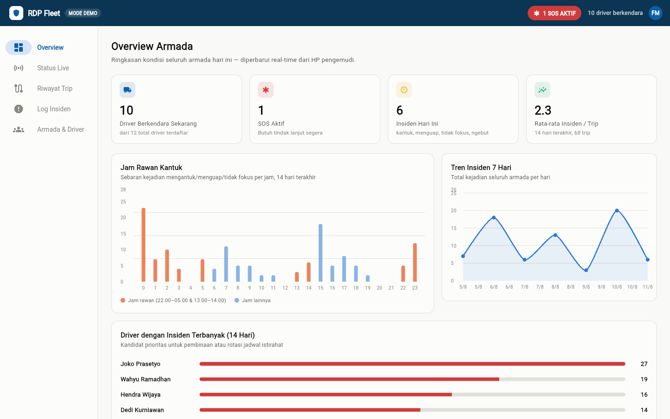Click the 10 driver berkendara header text

[x=615, y=13]
